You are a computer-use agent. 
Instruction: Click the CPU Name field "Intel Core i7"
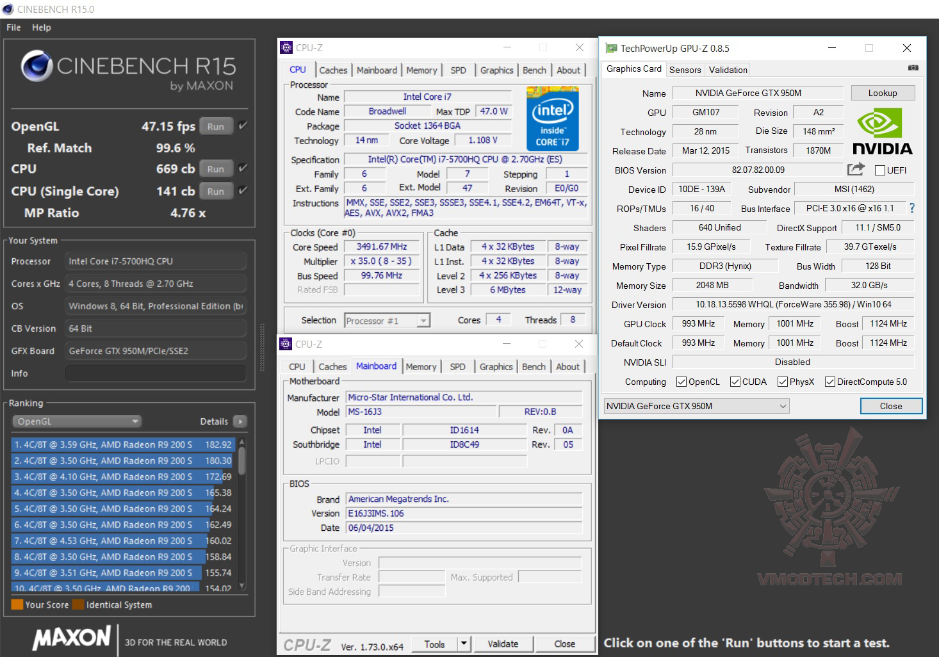427,97
